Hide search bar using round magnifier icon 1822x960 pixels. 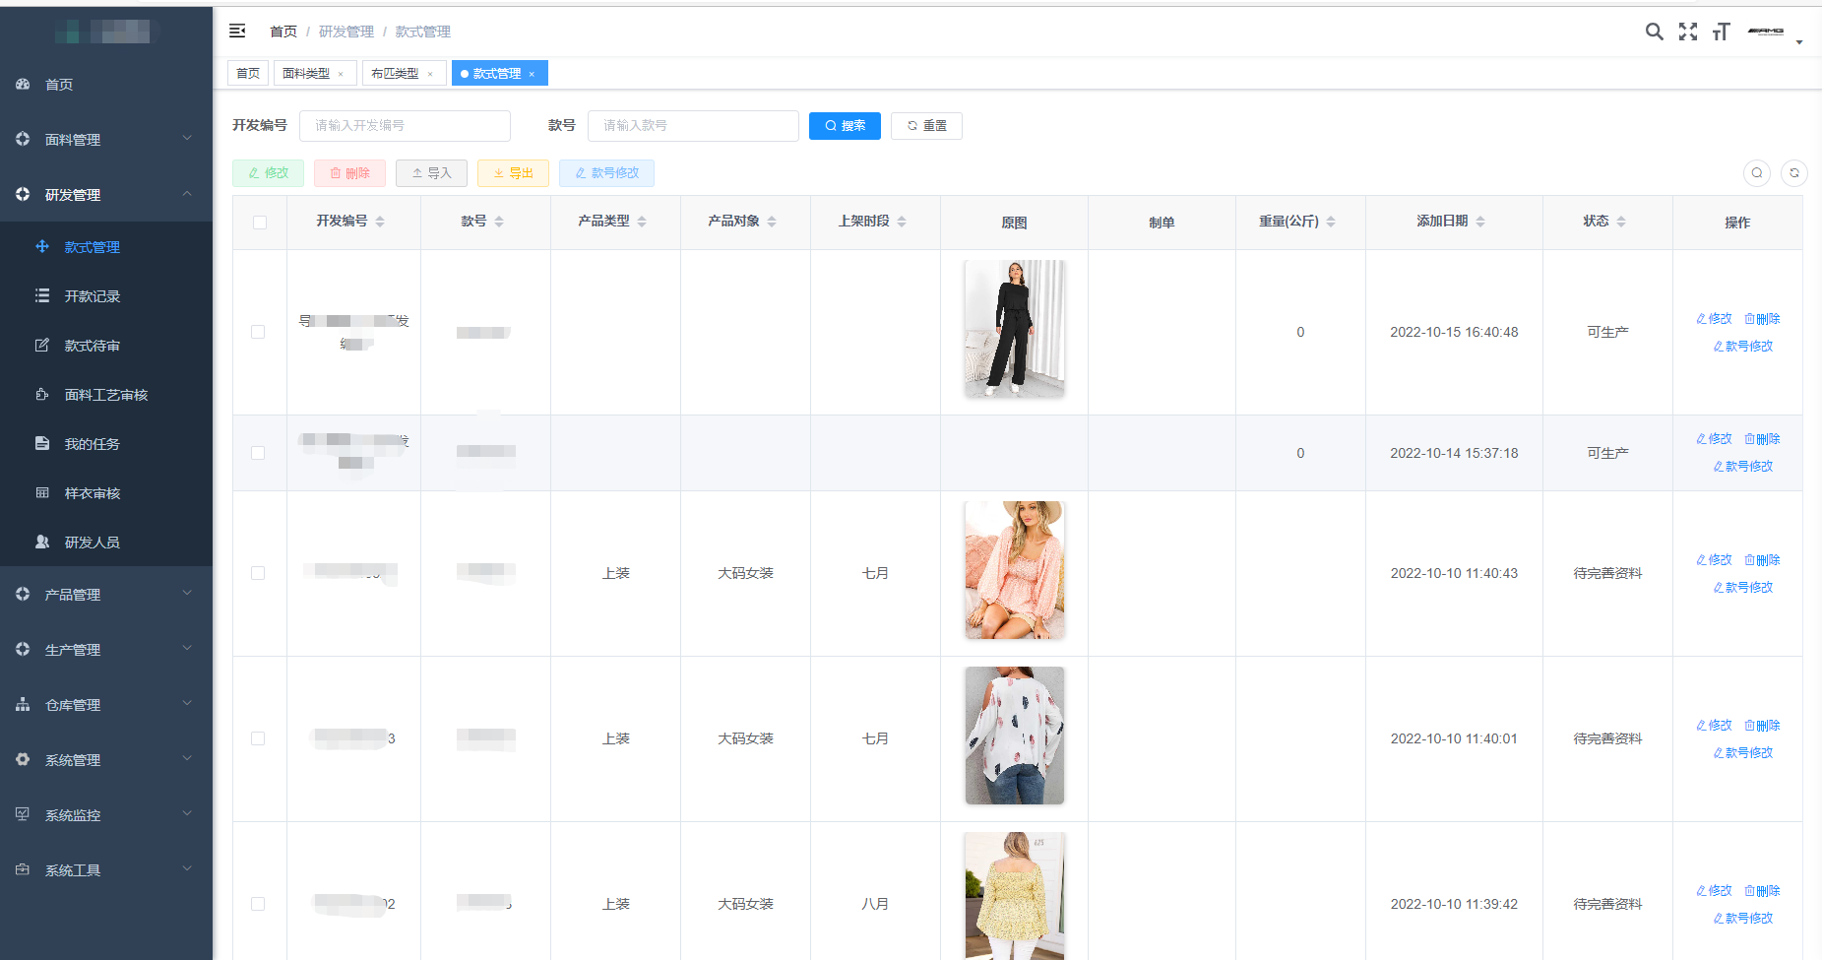[x=1756, y=173]
